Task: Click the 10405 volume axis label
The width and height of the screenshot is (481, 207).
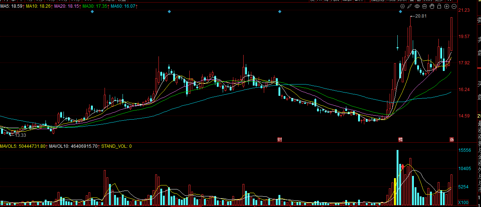Action: (464, 169)
